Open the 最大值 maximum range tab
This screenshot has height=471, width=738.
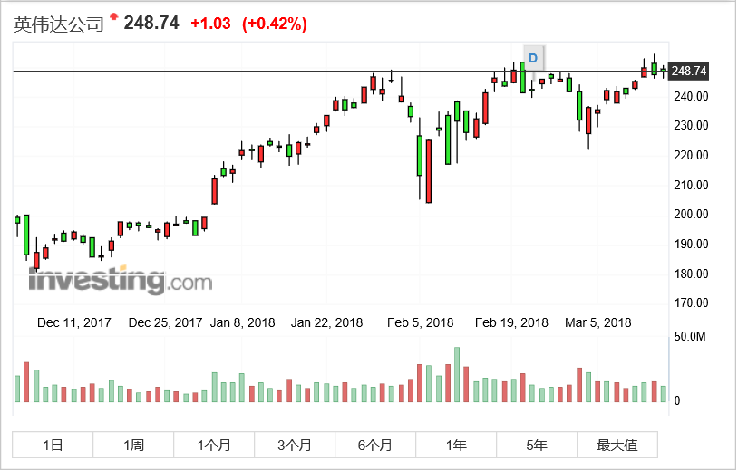[x=617, y=445]
